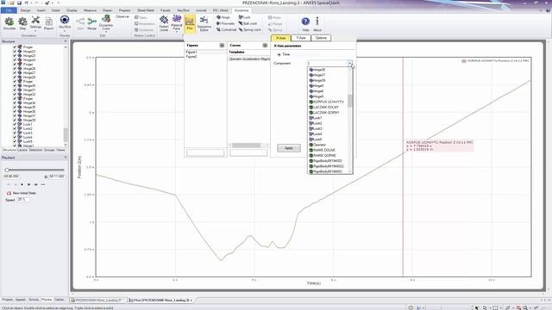Switch to the Options tab
552x310 pixels.
(x=321, y=38)
